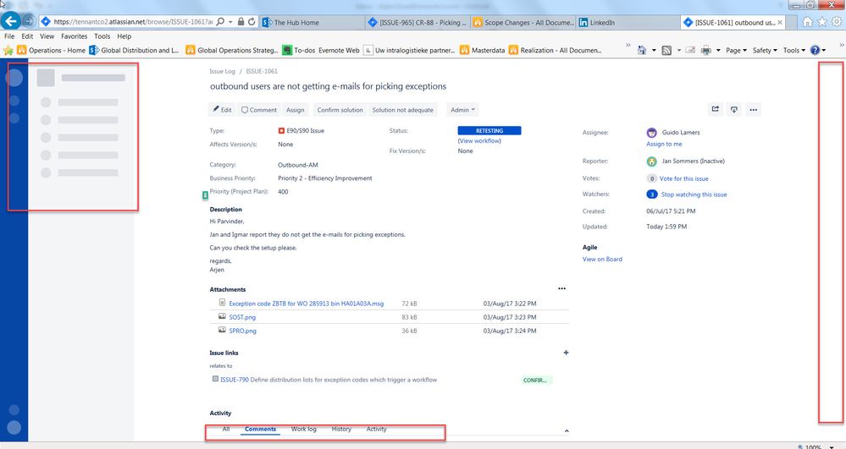Image resolution: width=846 pixels, height=449 pixels.
Task: Click the Share issue icon
Action: [x=716, y=109]
